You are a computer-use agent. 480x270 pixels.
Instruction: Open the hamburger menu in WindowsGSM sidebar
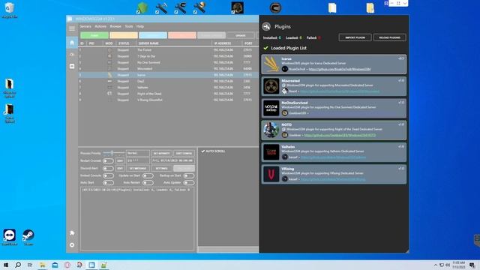(72, 28)
